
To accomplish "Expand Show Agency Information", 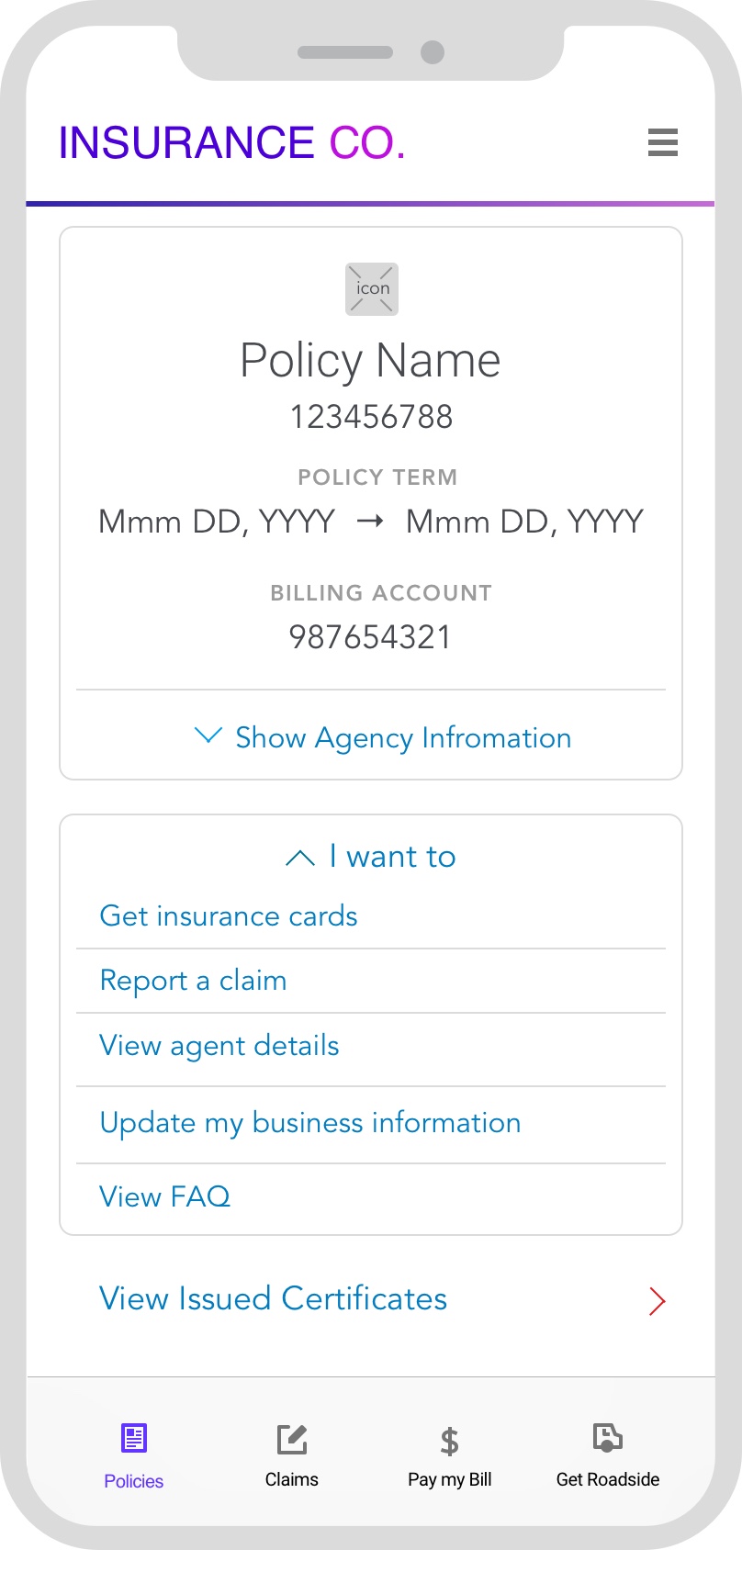I will 403,737.
